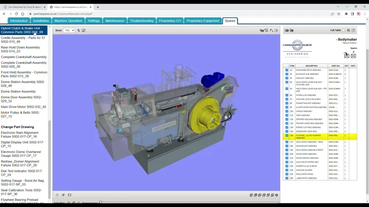Click the browser extensions puzzle icon
This screenshot has height=207, width=369.
(346, 14)
